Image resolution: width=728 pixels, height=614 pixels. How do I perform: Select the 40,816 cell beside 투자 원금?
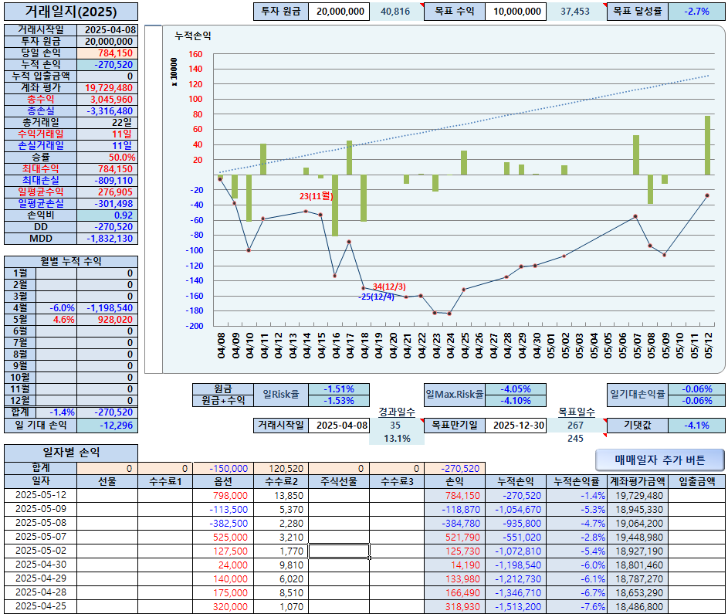pos(397,12)
